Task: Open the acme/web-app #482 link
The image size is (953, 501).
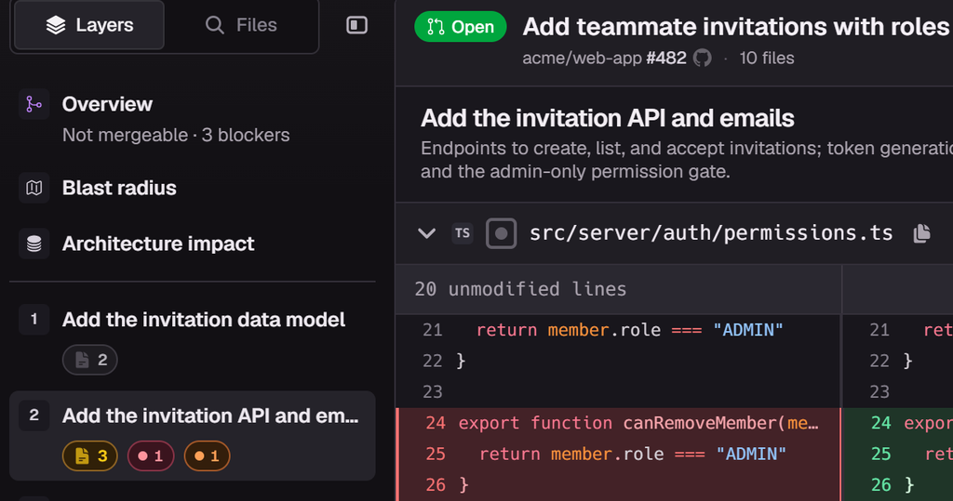Action: [x=604, y=59]
